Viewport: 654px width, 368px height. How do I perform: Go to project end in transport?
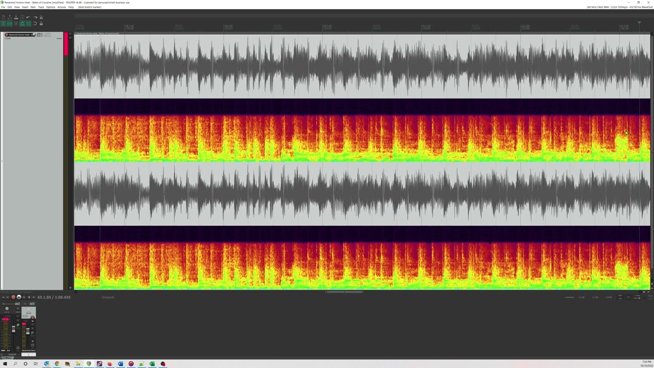[8, 297]
